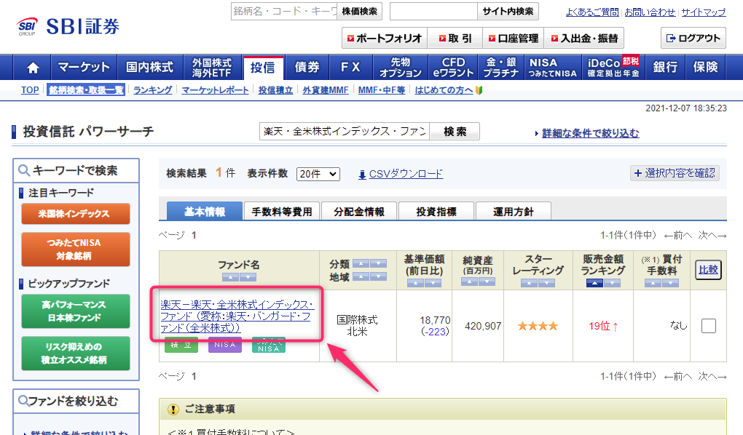
Task: Click the purple NISA badge under the fund
Action: click(225, 345)
